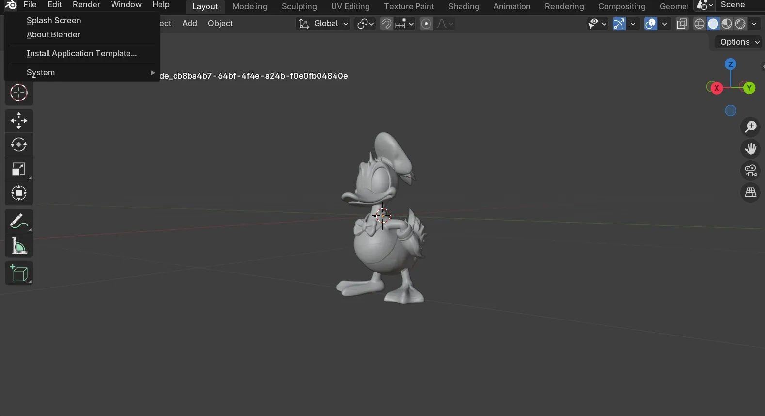Toggle the viewport overlays button
Viewport: 765px width, 416px height.
pos(651,24)
